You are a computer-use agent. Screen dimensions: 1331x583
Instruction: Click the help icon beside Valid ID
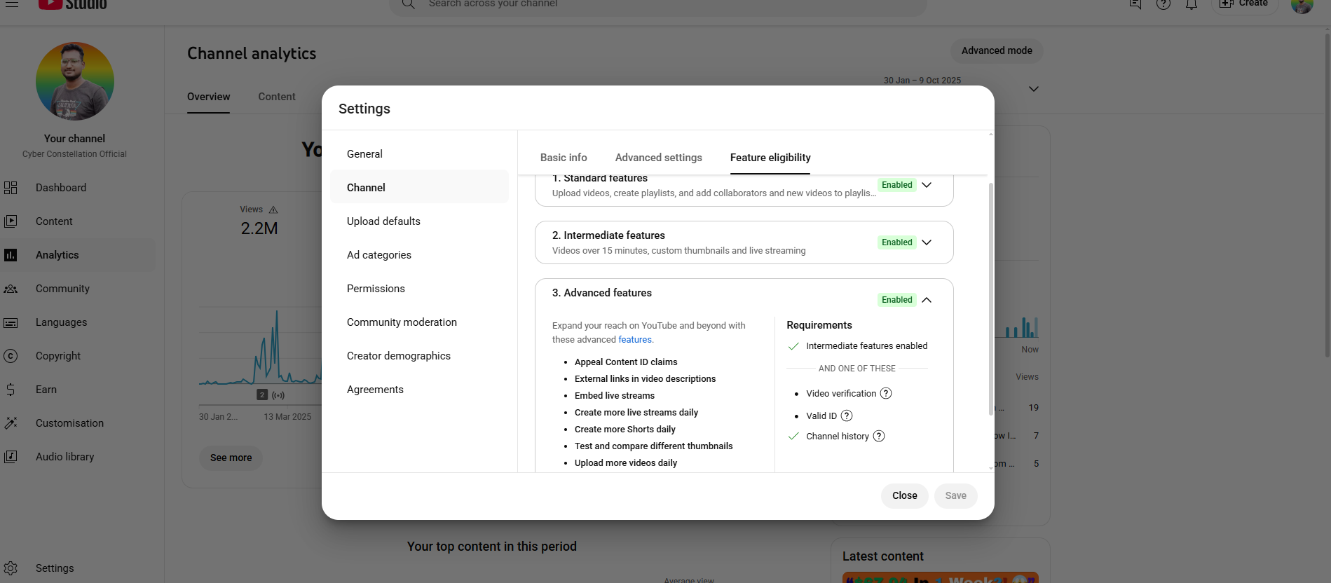click(x=847, y=416)
